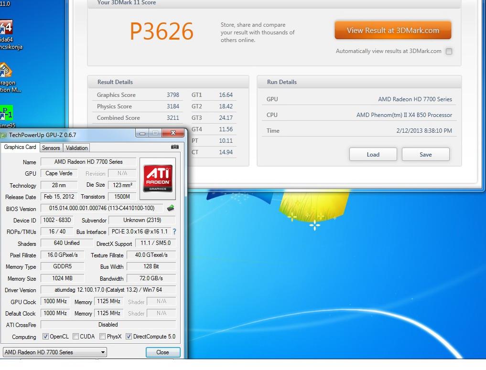The width and height of the screenshot is (486, 370).
Task: Click the bus interface question mark icon
Action: (174, 232)
